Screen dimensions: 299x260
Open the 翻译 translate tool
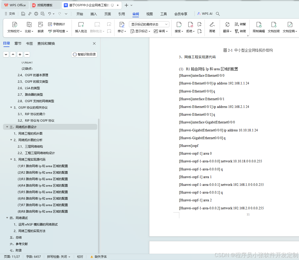coord(226,27)
